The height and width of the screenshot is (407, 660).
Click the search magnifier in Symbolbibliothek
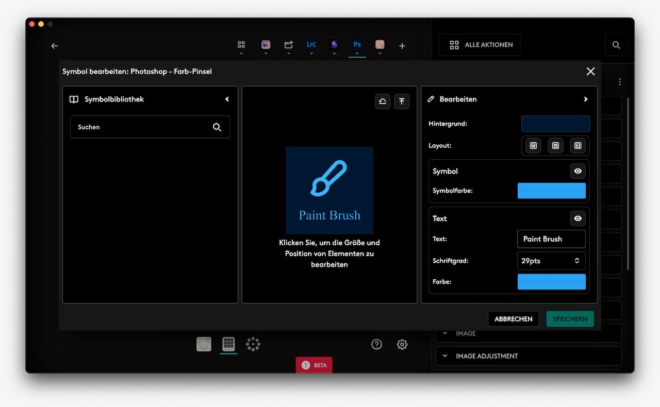point(217,127)
